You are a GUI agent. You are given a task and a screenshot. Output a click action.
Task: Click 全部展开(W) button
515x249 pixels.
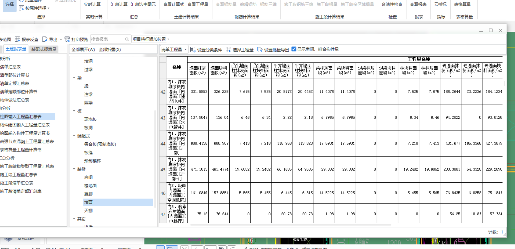pyautogui.click(x=83, y=49)
